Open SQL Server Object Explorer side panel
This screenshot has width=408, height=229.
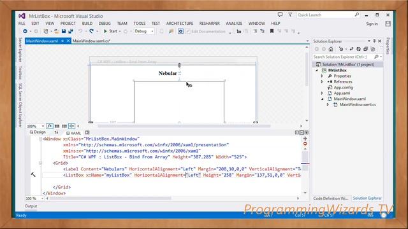tap(20, 105)
